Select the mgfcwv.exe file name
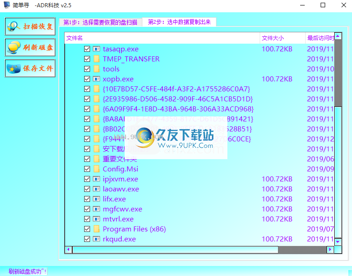 pos(122,209)
